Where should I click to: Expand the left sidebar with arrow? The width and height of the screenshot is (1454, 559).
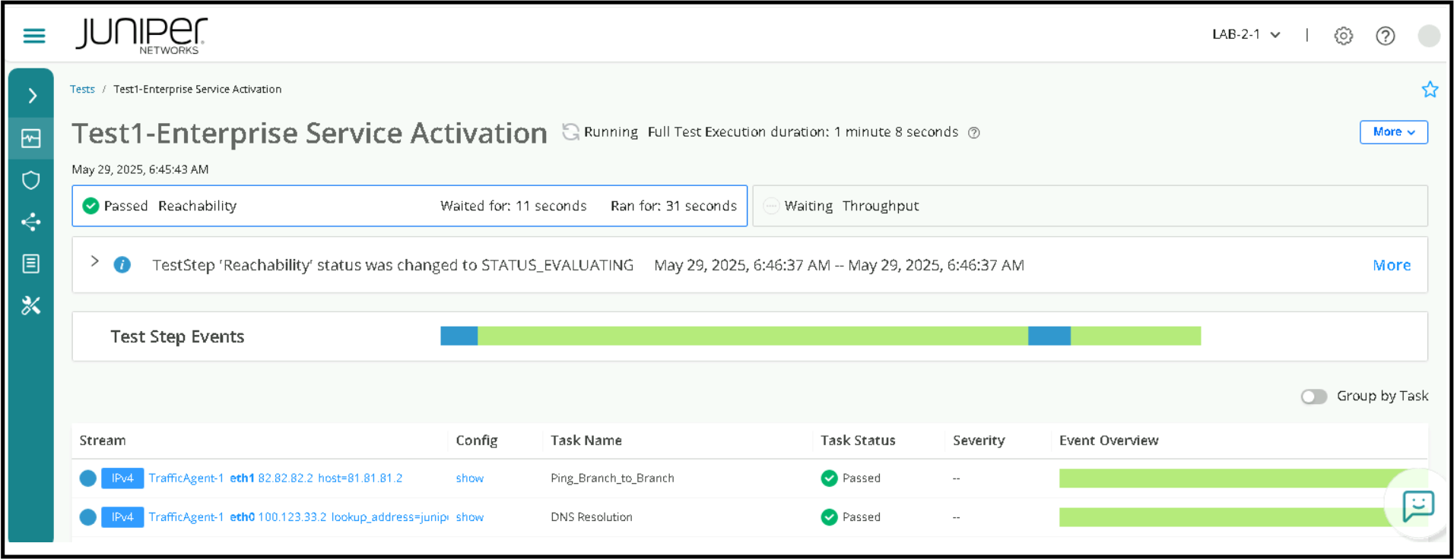32,96
